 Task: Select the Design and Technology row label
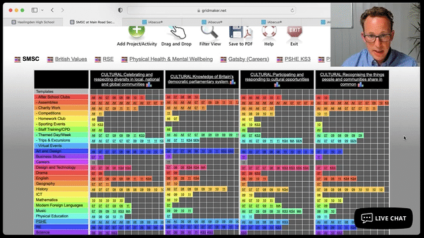62,167
